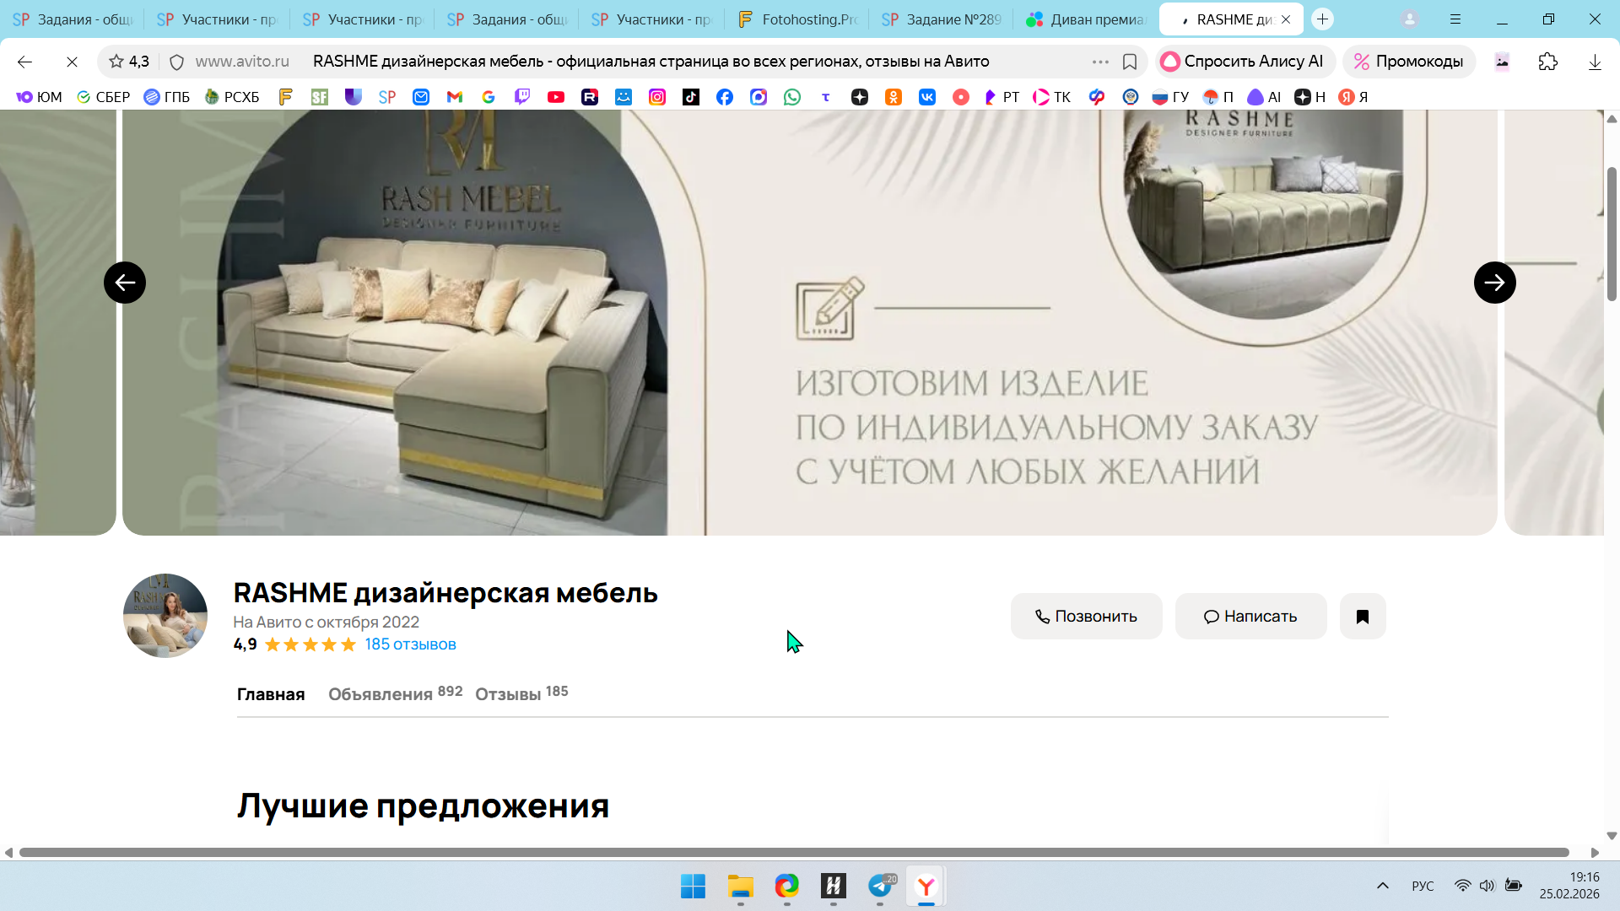Image resolution: width=1620 pixels, height=911 pixels.
Task: Open the browser hamburger menu
Action: coord(1455,19)
